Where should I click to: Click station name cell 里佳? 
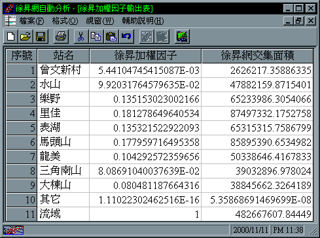pyautogui.click(x=63, y=114)
